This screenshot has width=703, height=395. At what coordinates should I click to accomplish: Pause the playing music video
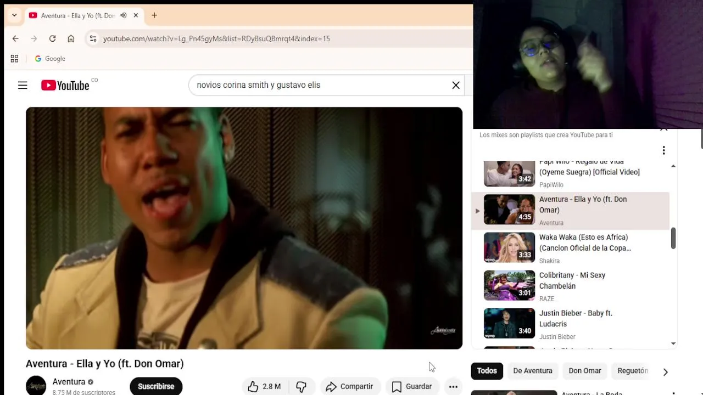(x=244, y=228)
